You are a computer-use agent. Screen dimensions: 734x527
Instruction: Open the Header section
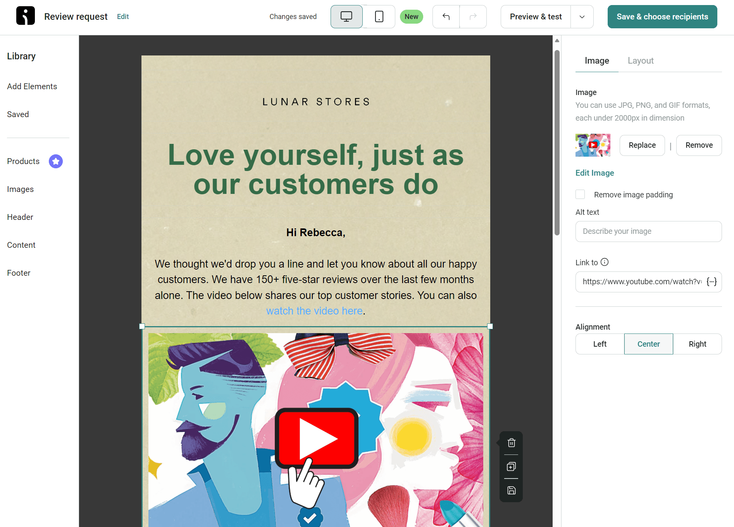coord(20,217)
